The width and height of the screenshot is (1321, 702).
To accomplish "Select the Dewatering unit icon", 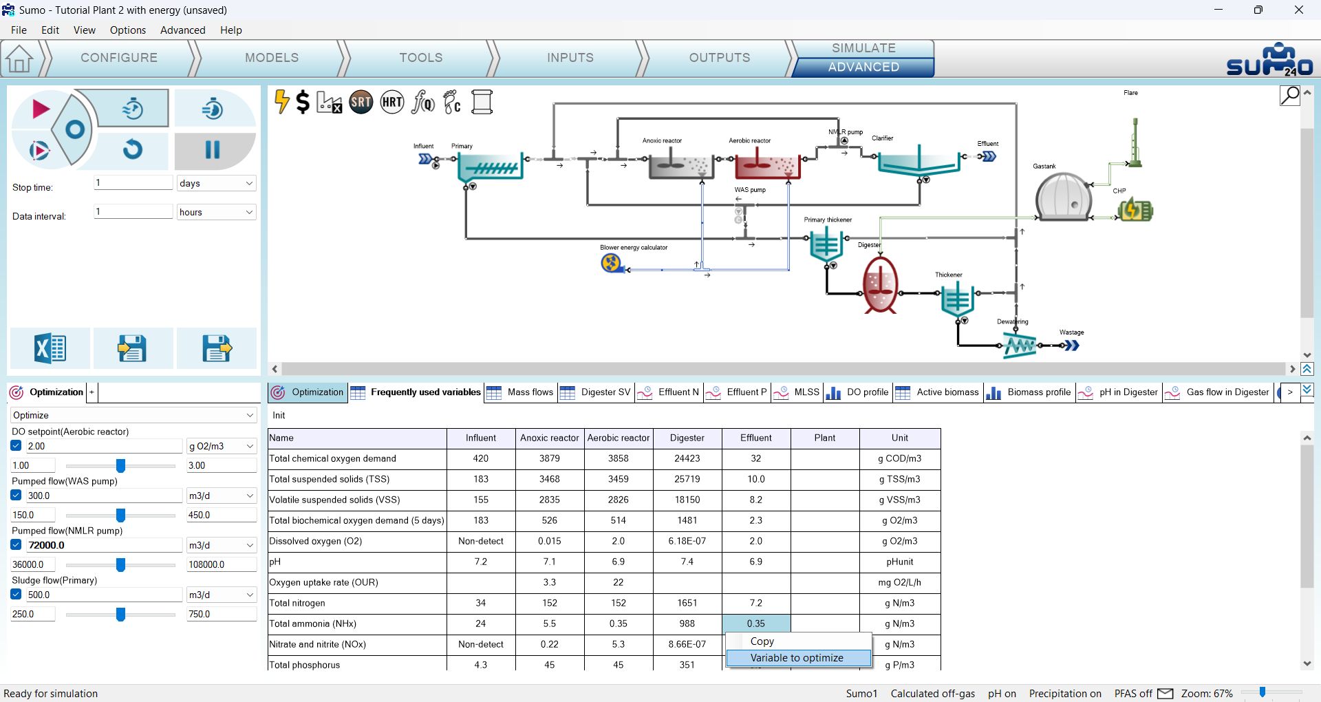I will [x=1019, y=344].
